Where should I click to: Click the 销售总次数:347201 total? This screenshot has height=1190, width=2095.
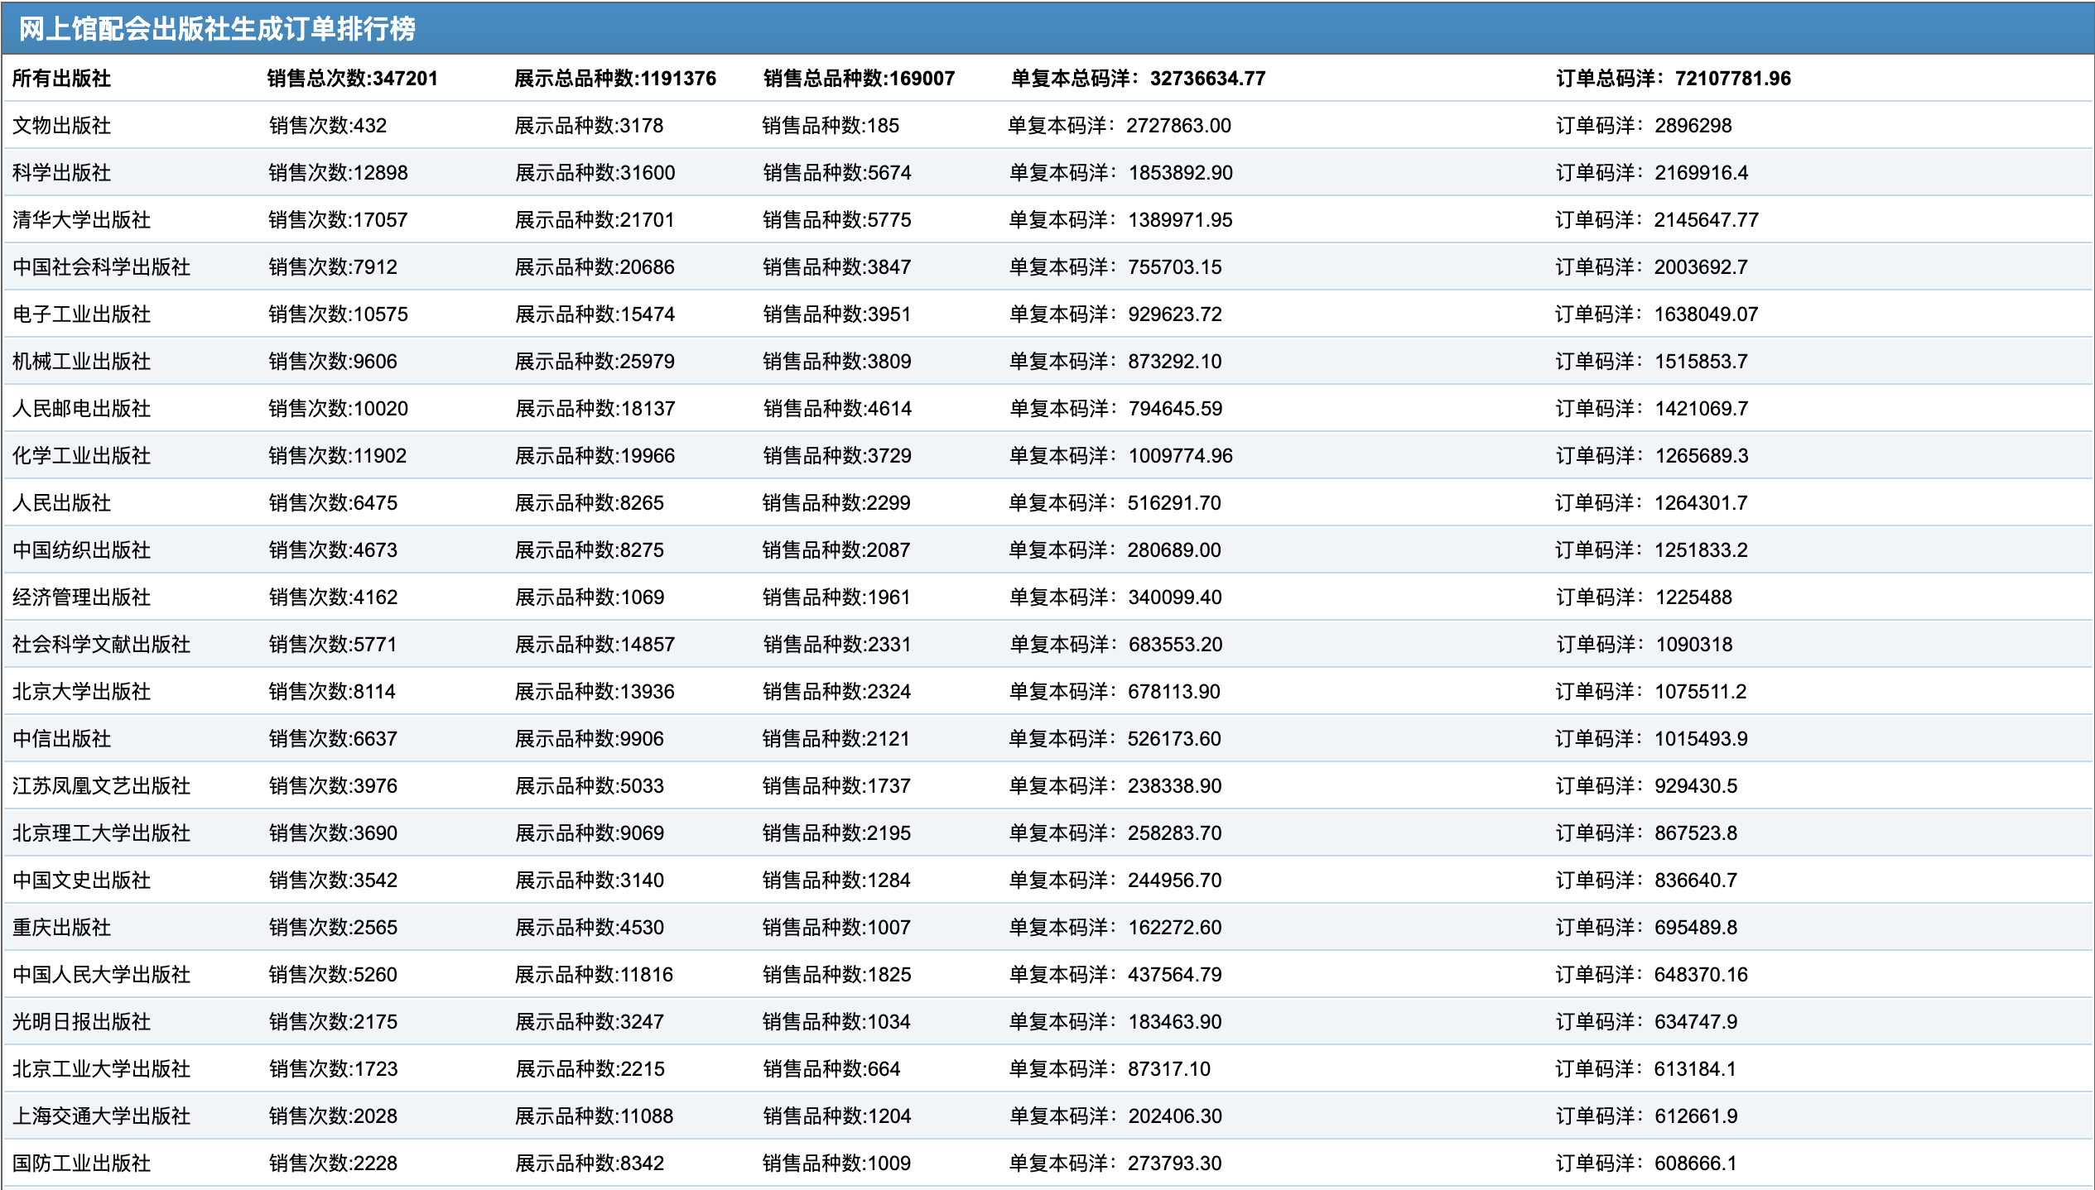click(x=352, y=79)
